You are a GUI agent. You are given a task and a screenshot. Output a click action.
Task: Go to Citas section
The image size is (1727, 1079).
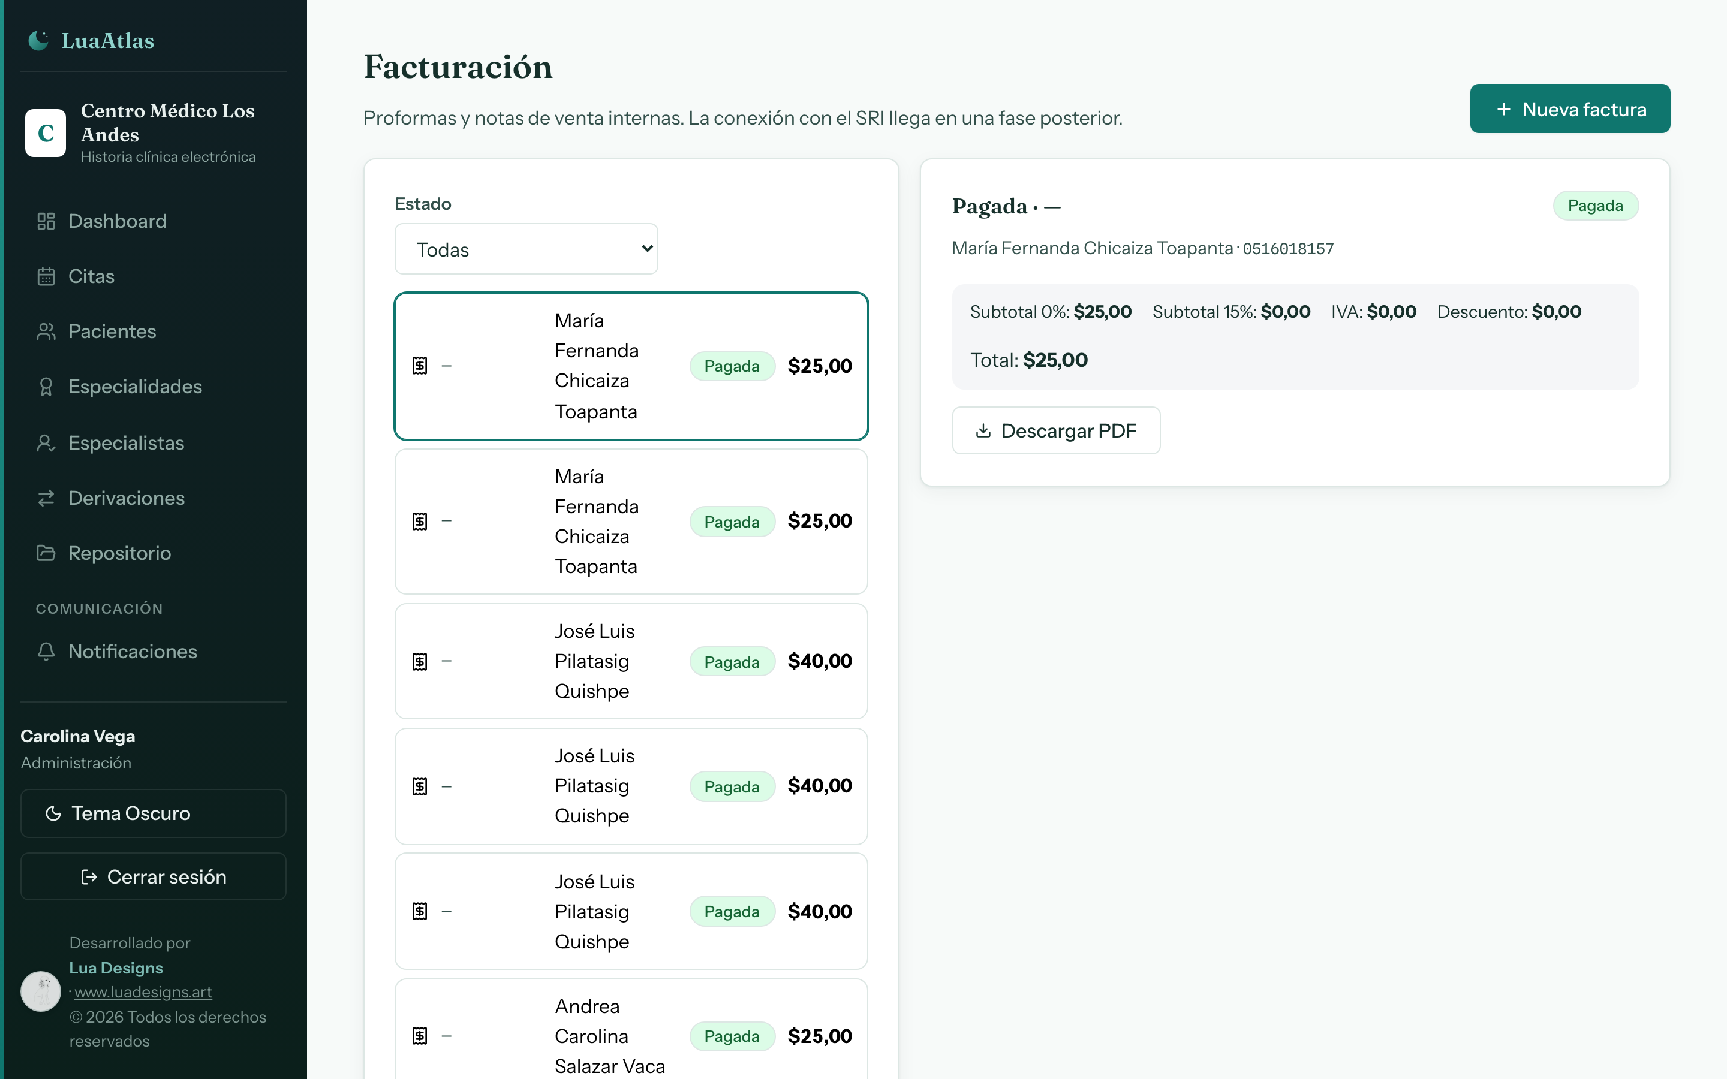pyautogui.click(x=154, y=276)
